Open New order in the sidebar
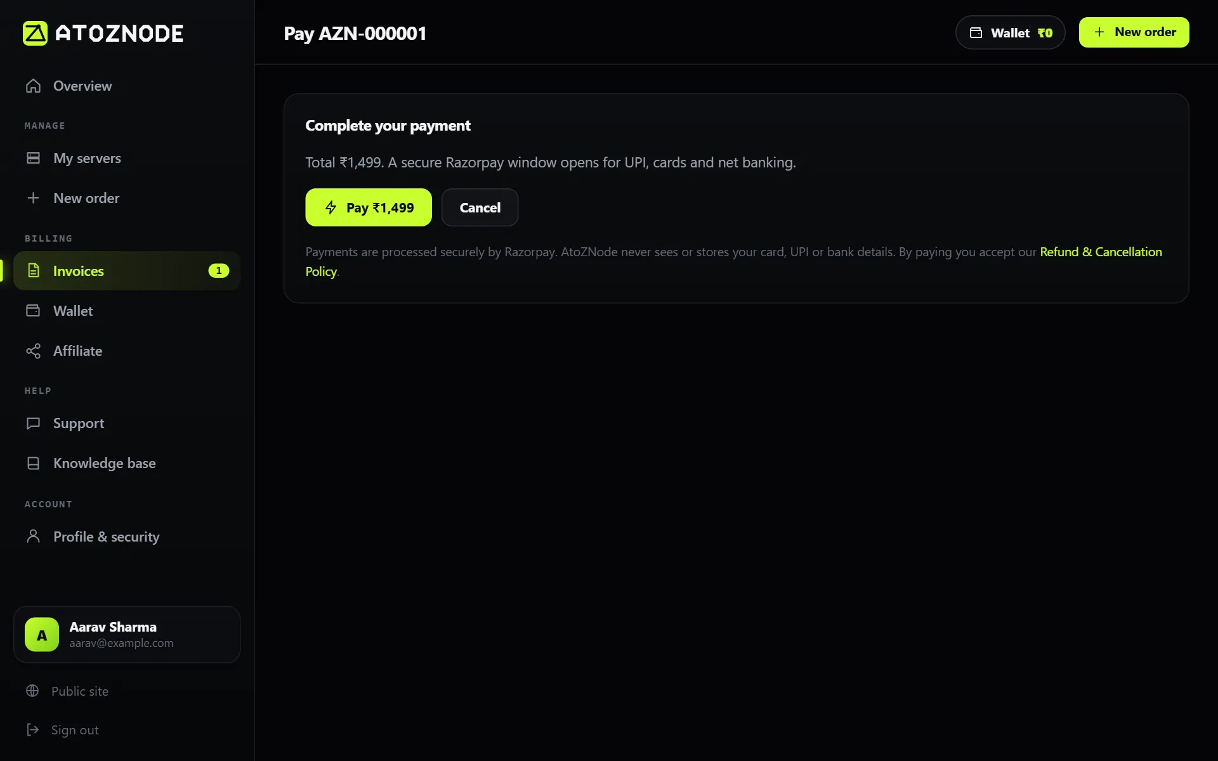Image resolution: width=1218 pixels, height=761 pixels. point(127,198)
